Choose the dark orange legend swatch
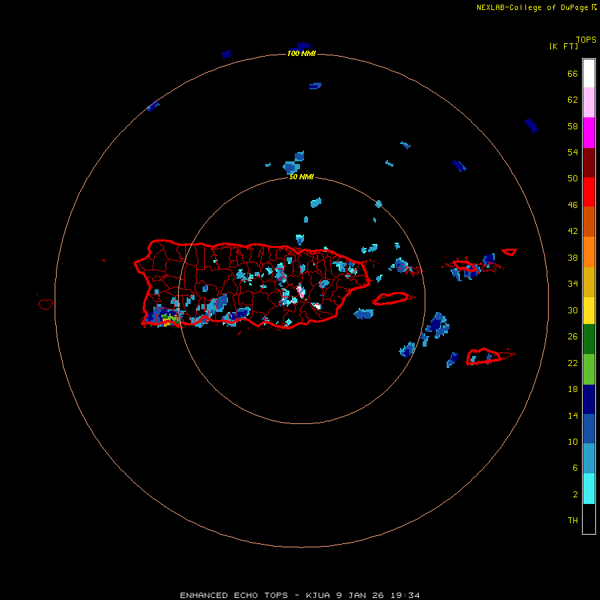The width and height of the screenshot is (600, 600). point(589,221)
